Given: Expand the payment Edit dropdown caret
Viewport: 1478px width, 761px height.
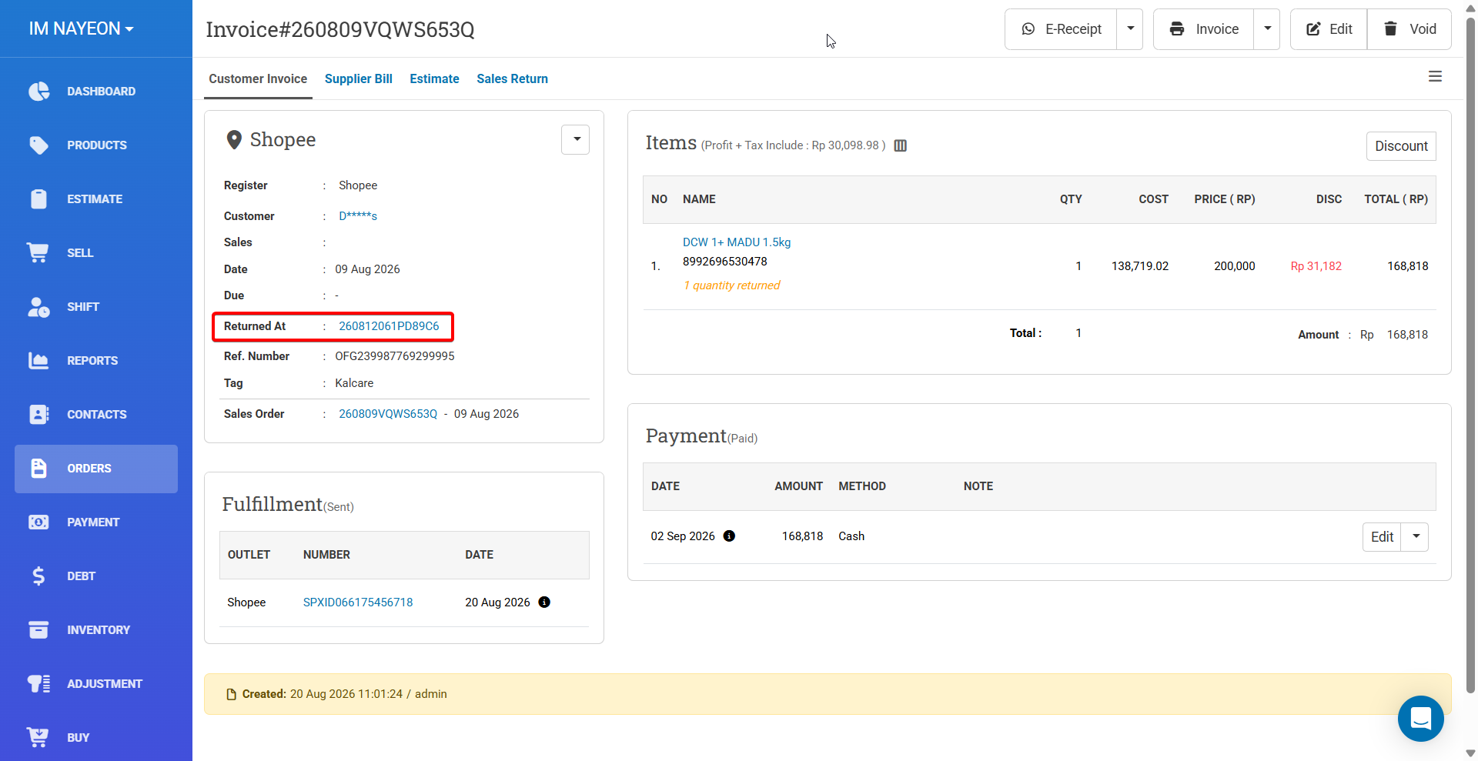Looking at the screenshot, I should pos(1415,536).
